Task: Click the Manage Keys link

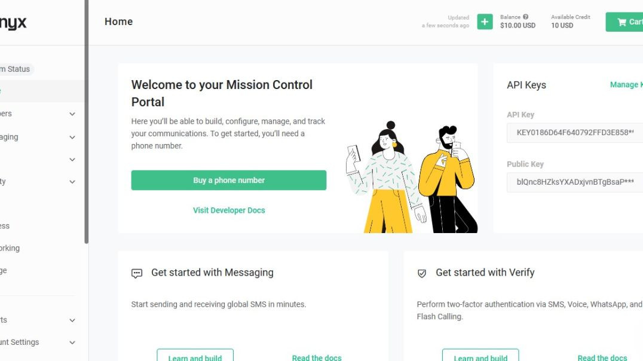Action: pyautogui.click(x=626, y=84)
